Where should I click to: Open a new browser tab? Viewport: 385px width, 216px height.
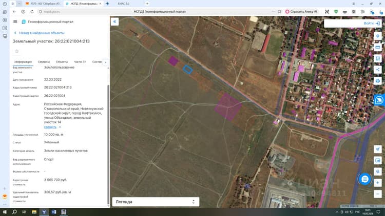click(x=147, y=4)
